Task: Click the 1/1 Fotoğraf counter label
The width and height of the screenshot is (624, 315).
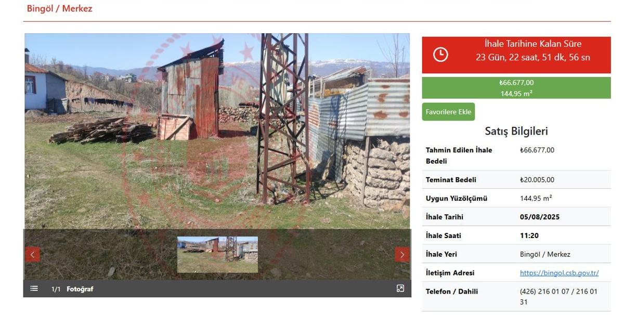Action: (72, 289)
